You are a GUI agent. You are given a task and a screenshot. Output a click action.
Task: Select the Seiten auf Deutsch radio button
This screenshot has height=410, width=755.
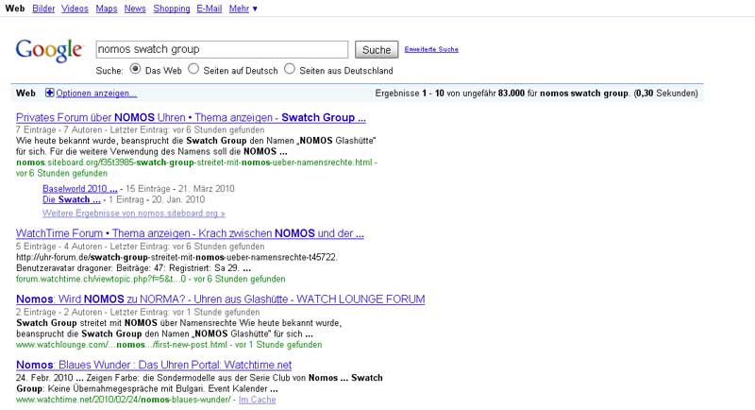193,69
